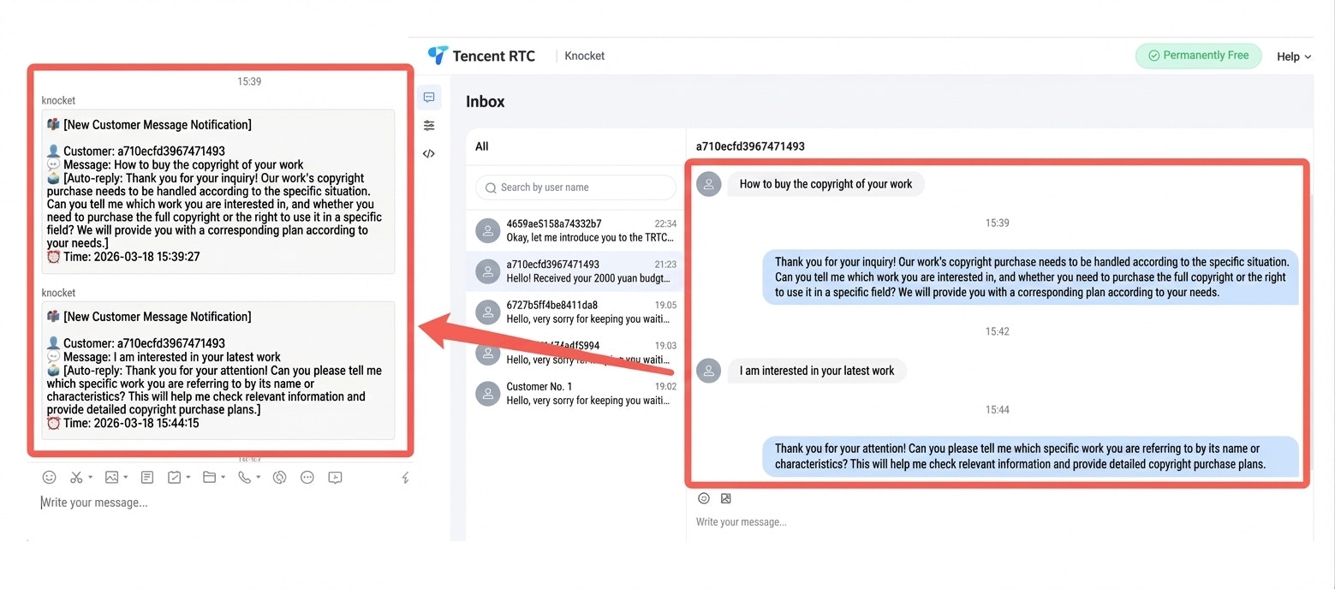
Task: Expand the image icon dropdown arrow
Action: tap(125, 477)
